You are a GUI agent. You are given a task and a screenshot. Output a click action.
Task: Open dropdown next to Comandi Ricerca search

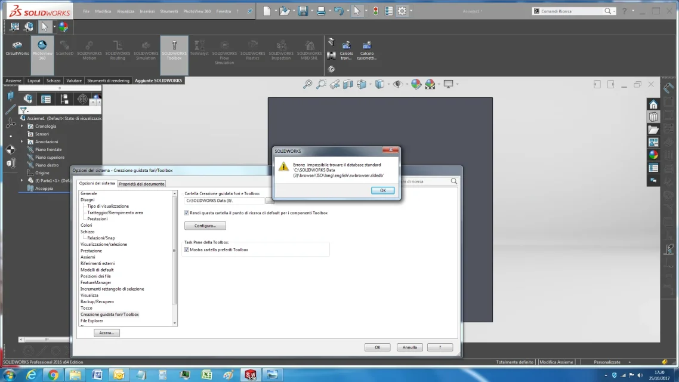point(615,11)
